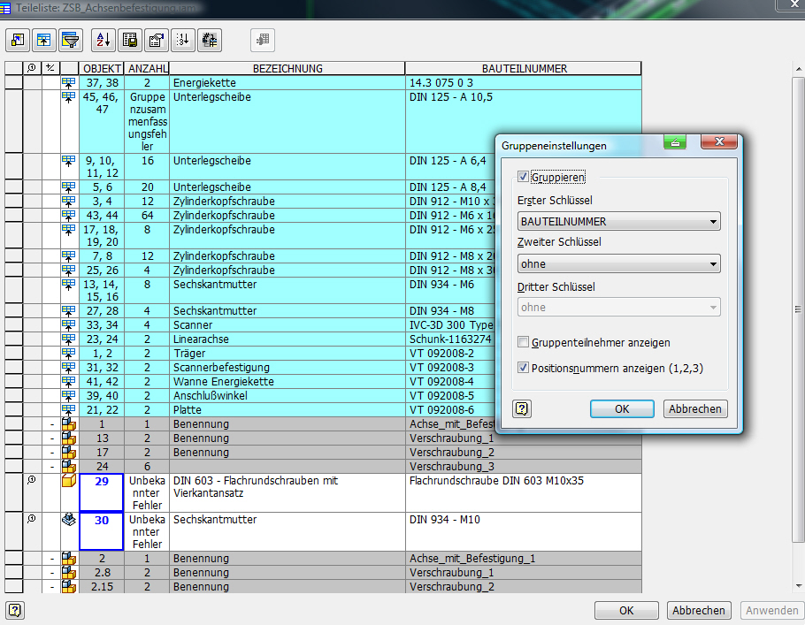Click the Gruppenzusammenfassungsfehler quantity cell
805x625 pixels.
(147, 122)
